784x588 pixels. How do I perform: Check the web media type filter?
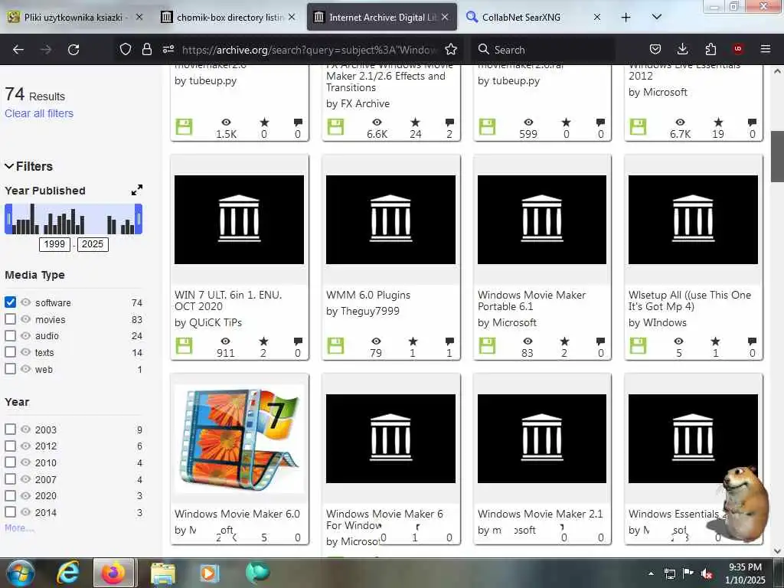tap(10, 369)
